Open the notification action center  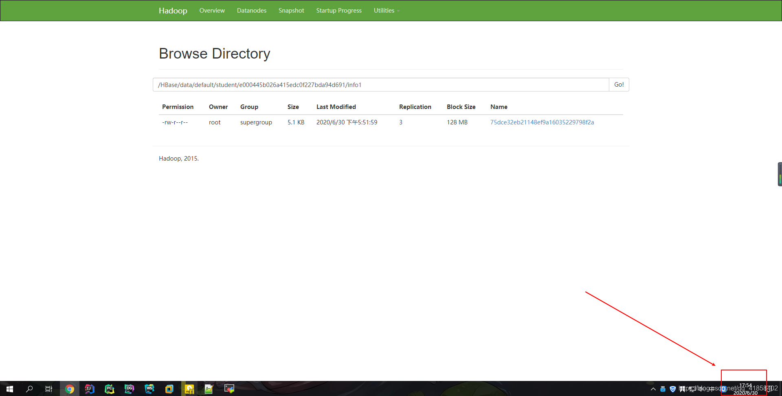(768, 389)
